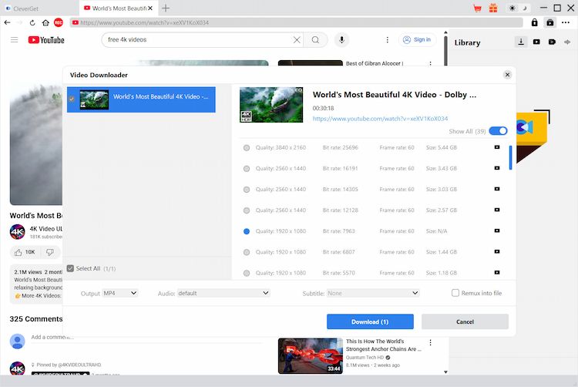Image resolution: width=578 pixels, height=387 pixels.
Task: Open the shopping cart icon
Action: 477,8
